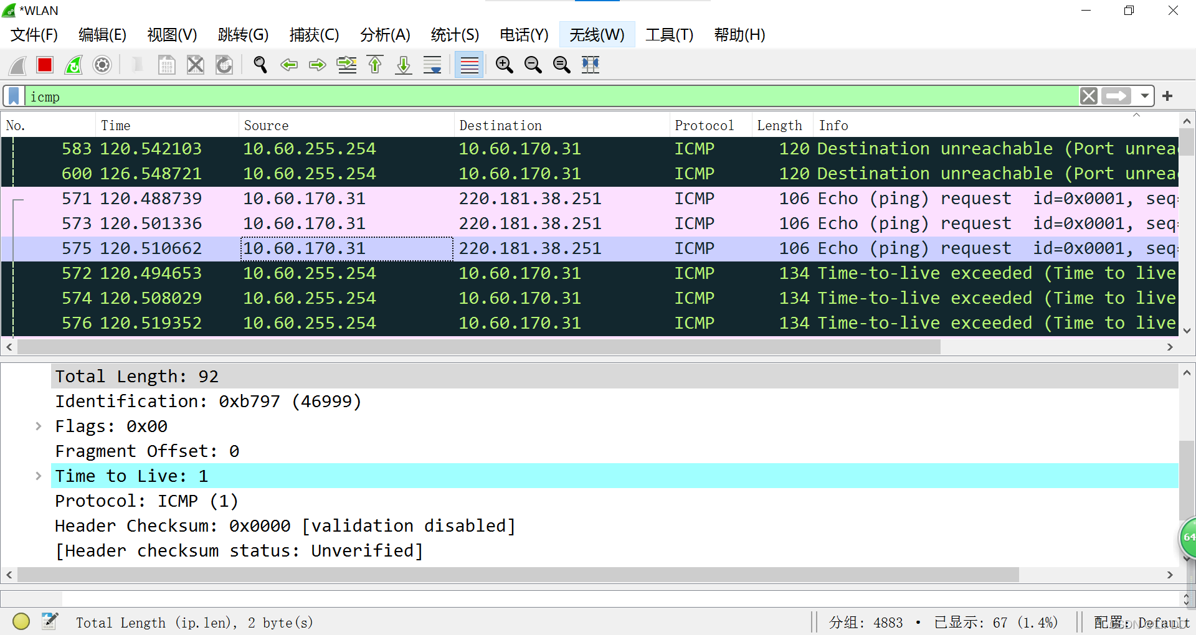Zoom in packet text
This screenshot has width=1196, height=635.
(504, 65)
